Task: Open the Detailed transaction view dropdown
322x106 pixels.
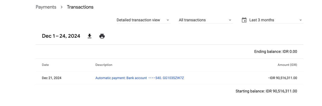Action: point(138,20)
